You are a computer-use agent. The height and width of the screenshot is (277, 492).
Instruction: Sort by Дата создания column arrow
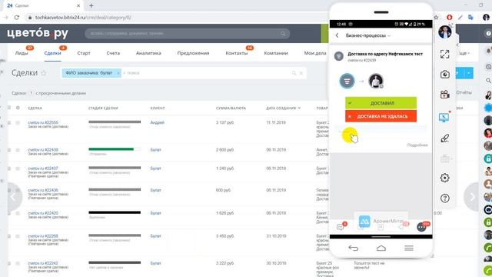[x=299, y=108]
